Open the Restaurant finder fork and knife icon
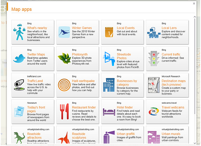Image resolution: width=201 pixels, height=146 pixels. 64,111
